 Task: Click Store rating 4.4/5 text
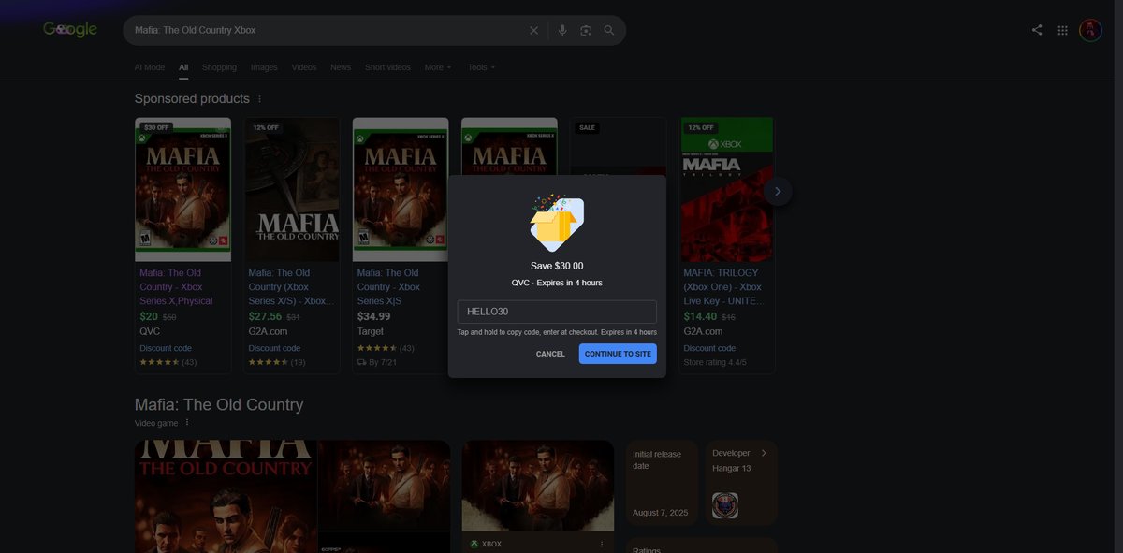pos(715,362)
